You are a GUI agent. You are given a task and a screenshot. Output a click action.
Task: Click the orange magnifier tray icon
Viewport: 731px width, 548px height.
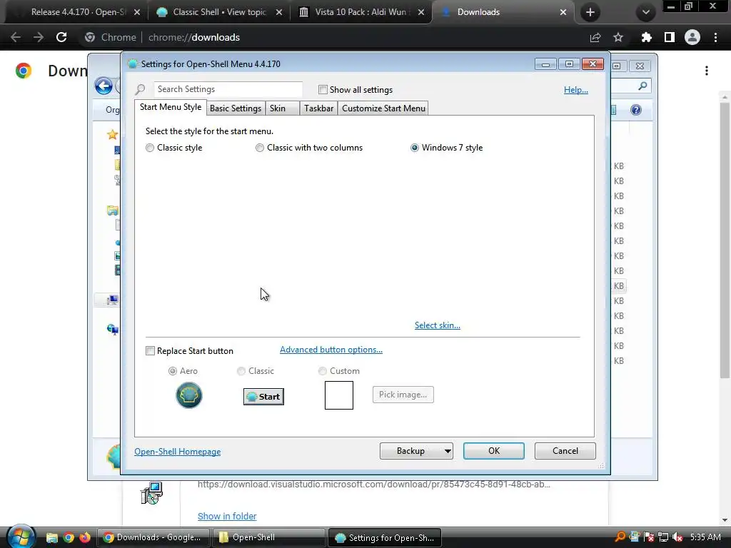coord(620,537)
